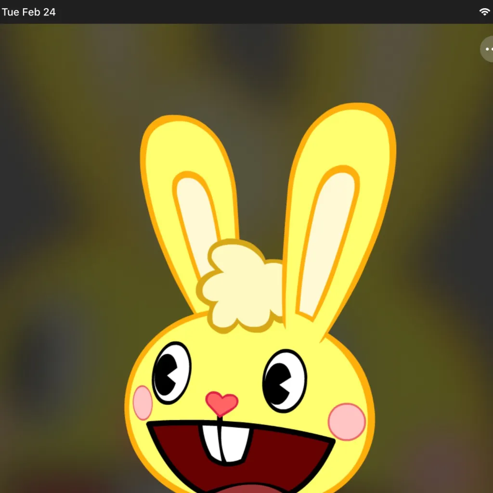Tap the status bar at the top
This screenshot has width=493, height=493.
click(x=246, y=12)
